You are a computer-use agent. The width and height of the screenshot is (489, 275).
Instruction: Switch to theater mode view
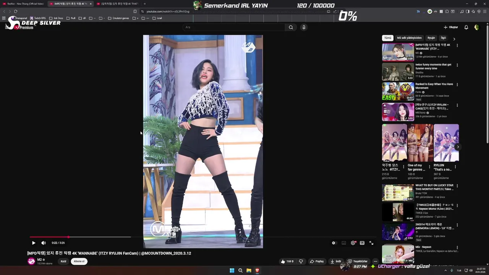click(x=362, y=243)
